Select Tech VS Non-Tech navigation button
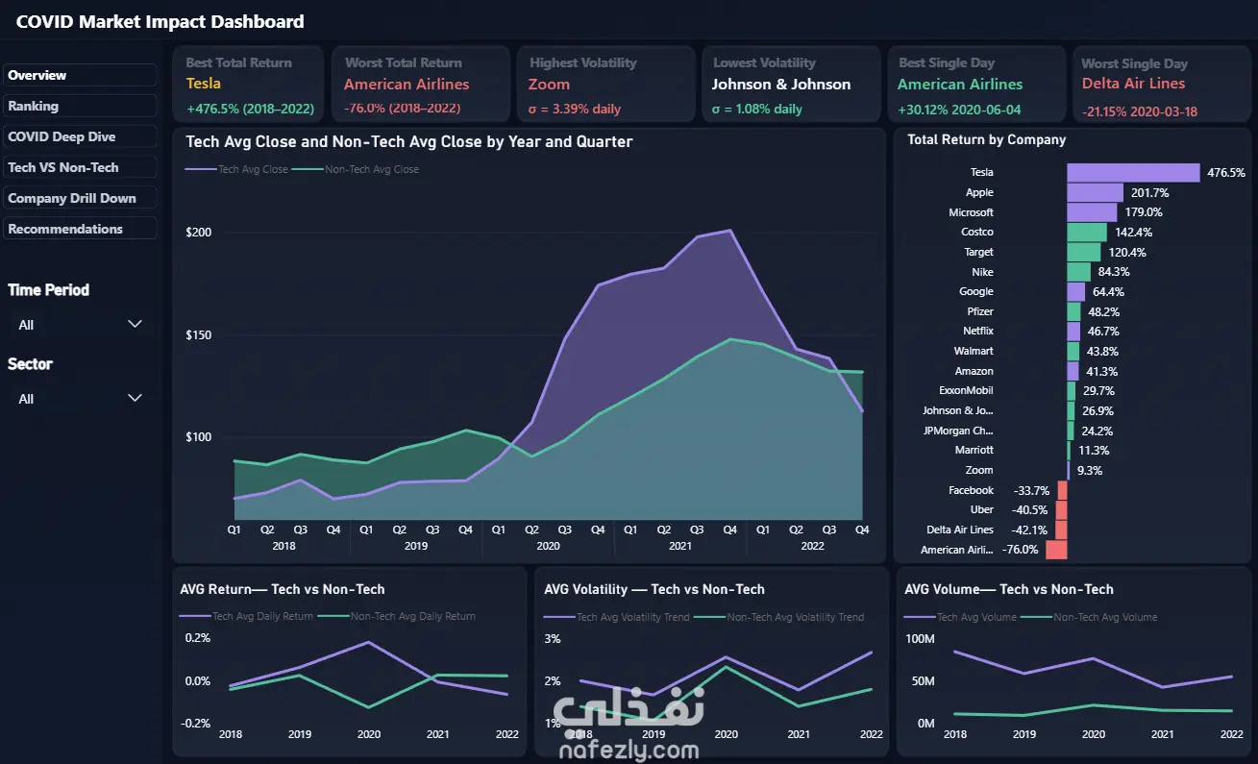The width and height of the screenshot is (1258, 764). point(80,167)
